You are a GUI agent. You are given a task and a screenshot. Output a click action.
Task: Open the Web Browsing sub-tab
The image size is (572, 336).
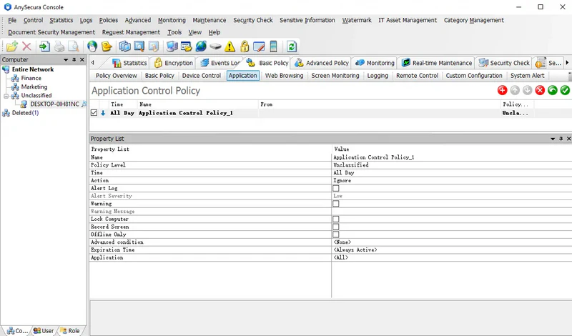click(284, 76)
